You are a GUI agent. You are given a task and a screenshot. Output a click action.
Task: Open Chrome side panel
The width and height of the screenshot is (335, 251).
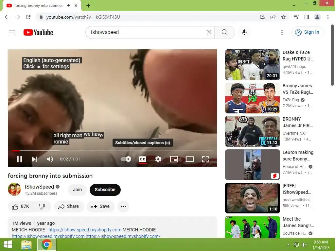[307, 17]
